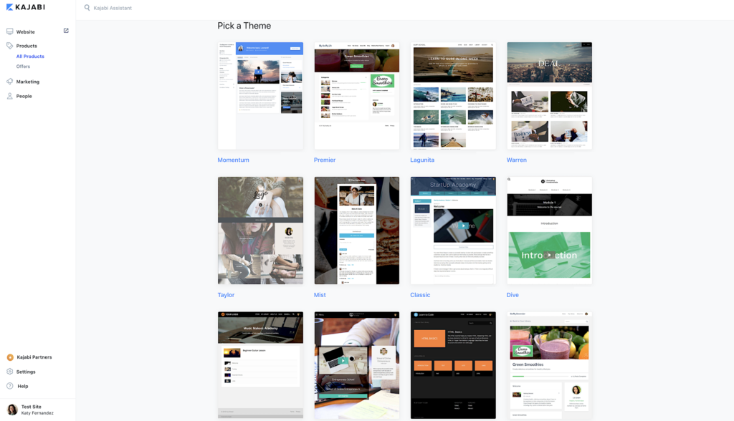Screen dimensions: 734x421
Task: Open the Products menu item
Action: point(27,46)
